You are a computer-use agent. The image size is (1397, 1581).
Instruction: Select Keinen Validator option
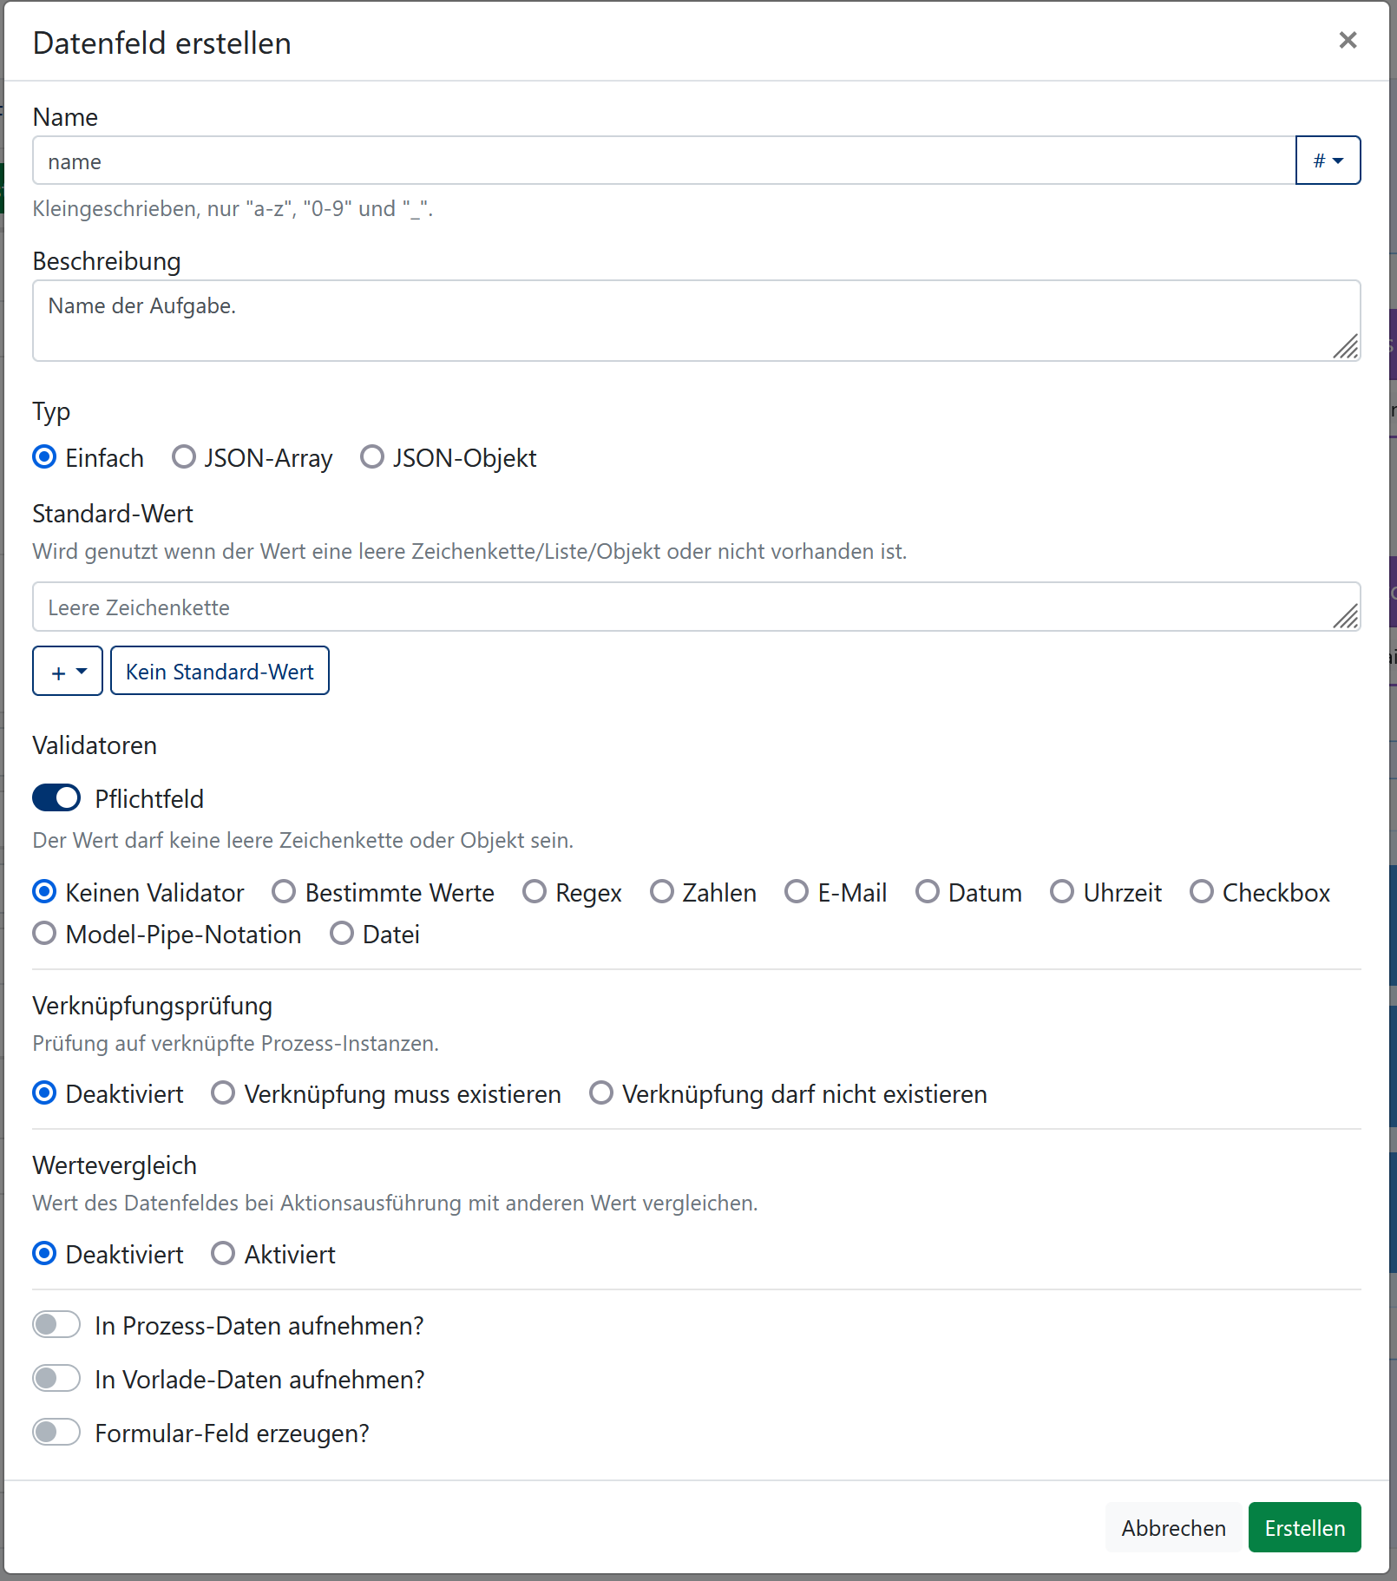tap(44, 892)
